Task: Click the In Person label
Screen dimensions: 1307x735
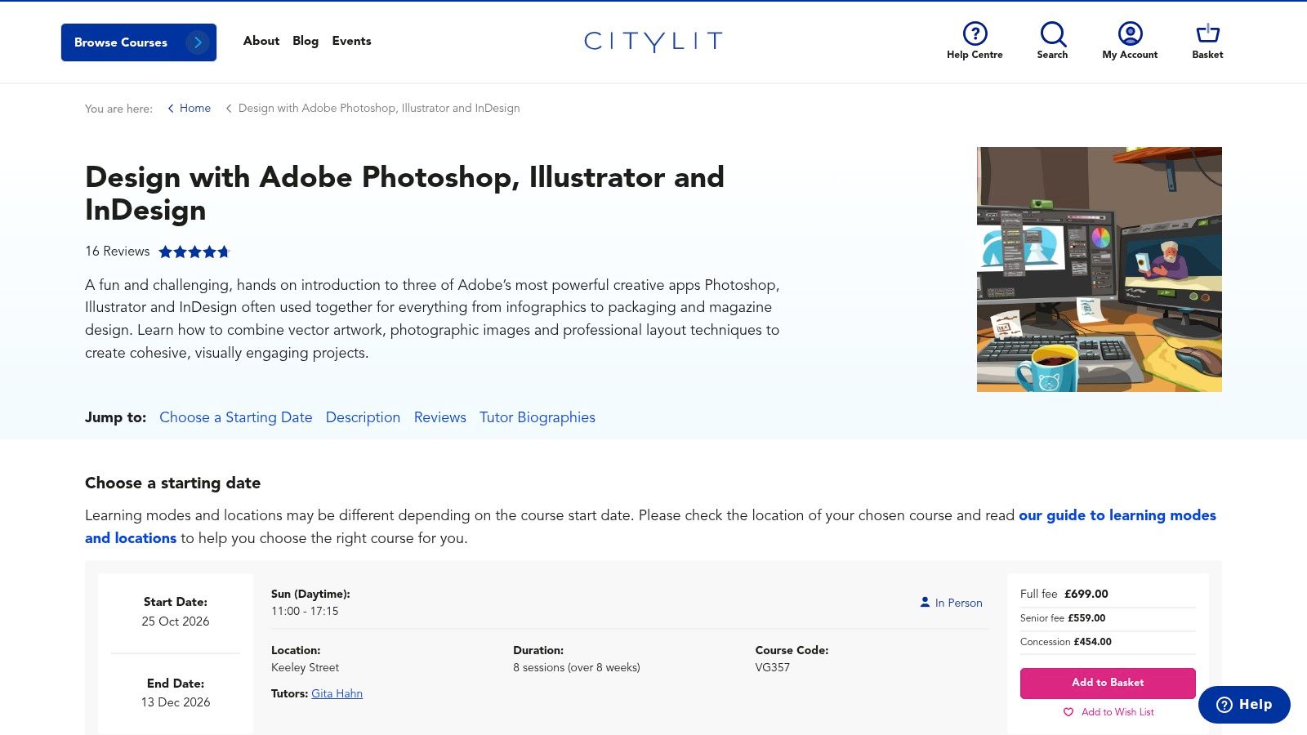Action: (959, 603)
